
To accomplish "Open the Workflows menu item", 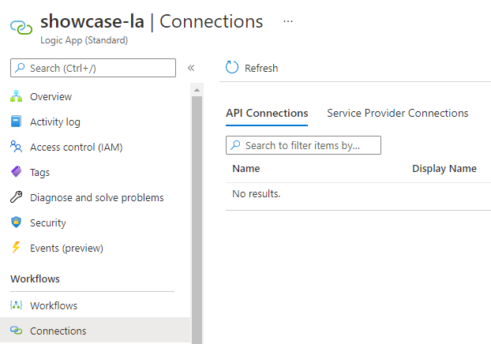I will tap(54, 305).
